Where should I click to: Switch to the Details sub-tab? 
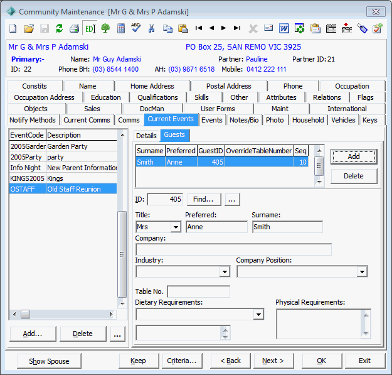146,136
